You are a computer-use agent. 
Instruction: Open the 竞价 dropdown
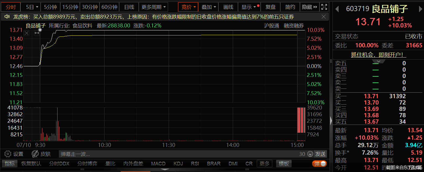[x=189, y=7]
